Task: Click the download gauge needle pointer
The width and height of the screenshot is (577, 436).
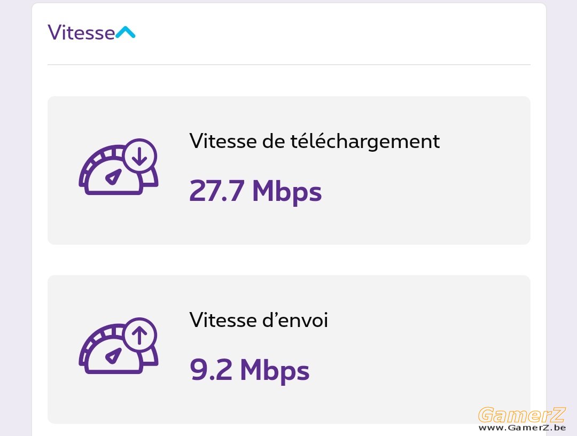Action: click(114, 177)
